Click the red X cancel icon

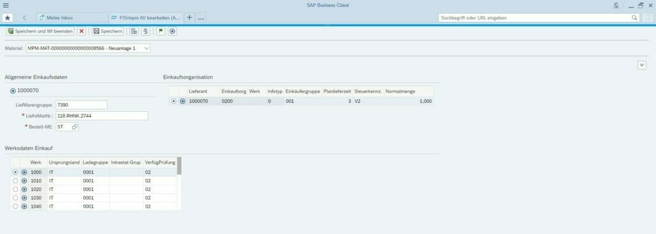coord(81,31)
